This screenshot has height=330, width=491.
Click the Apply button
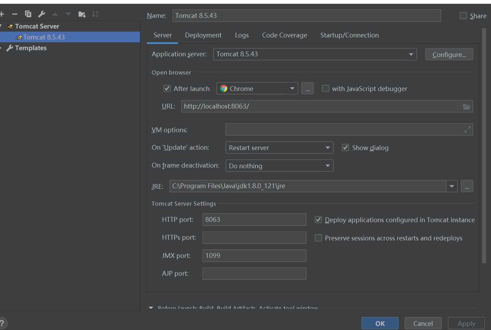pos(466,323)
